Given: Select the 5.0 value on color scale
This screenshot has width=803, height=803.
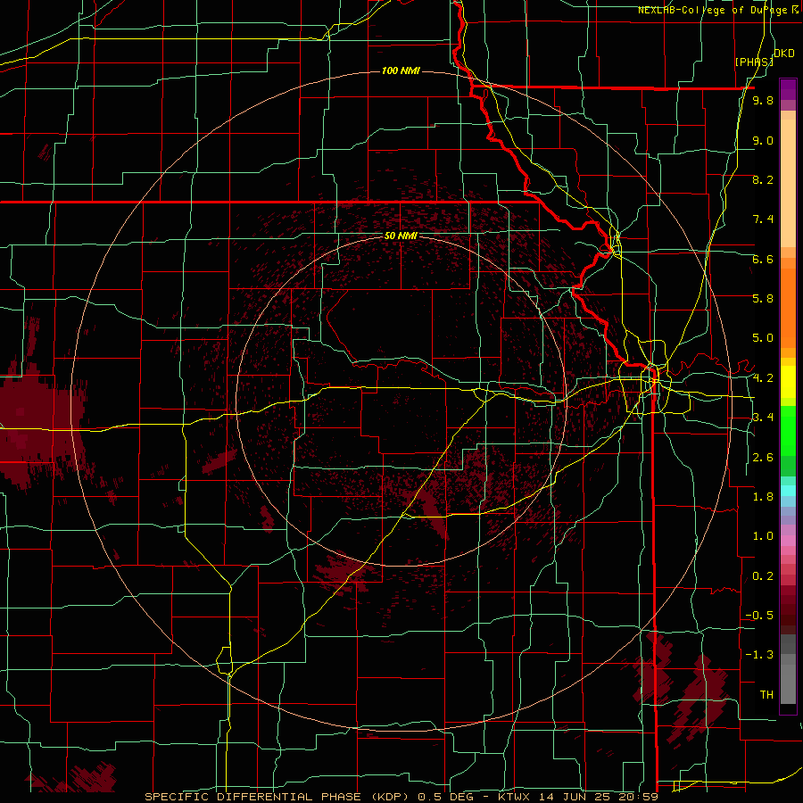Looking at the screenshot, I should [763, 338].
